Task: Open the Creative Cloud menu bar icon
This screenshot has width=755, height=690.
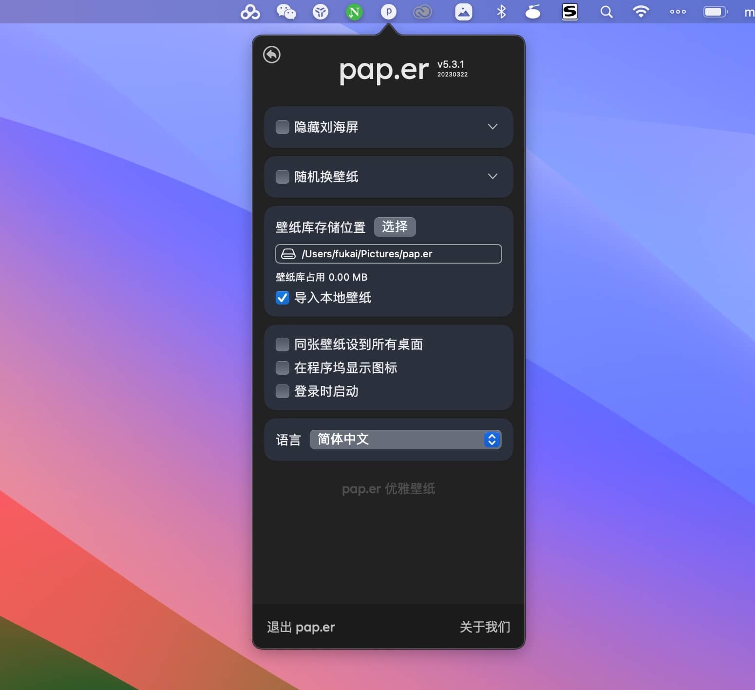Action: [422, 12]
